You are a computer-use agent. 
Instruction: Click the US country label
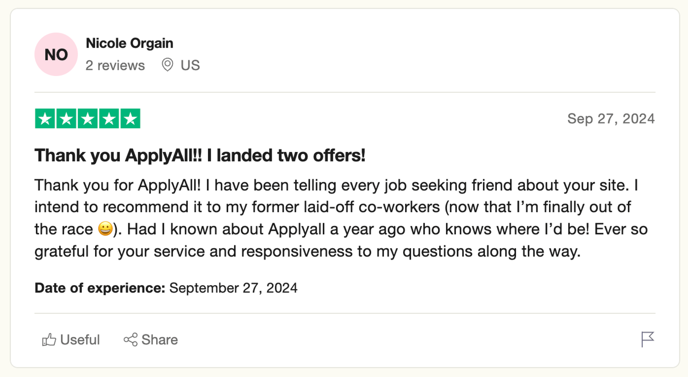pos(190,65)
